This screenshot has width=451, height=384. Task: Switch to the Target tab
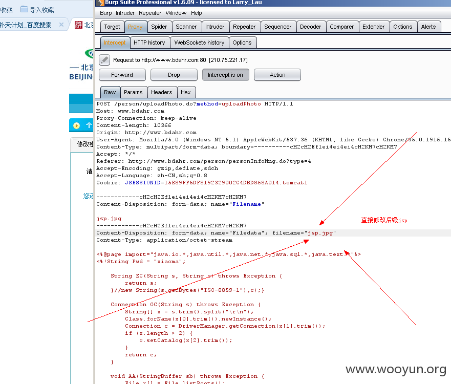(112, 27)
